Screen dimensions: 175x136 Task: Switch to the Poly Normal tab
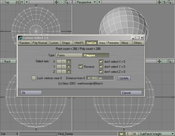pyautogui.click(x=40, y=43)
